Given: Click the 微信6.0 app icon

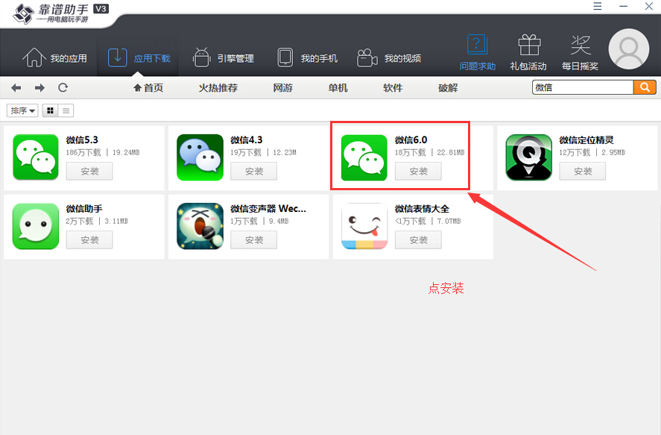Looking at the screenshot, I should point(364,157).
